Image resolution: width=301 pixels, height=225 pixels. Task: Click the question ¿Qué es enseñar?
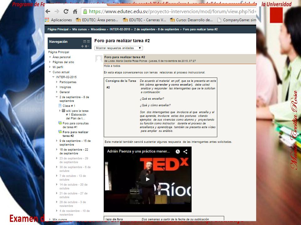[152, 99]
